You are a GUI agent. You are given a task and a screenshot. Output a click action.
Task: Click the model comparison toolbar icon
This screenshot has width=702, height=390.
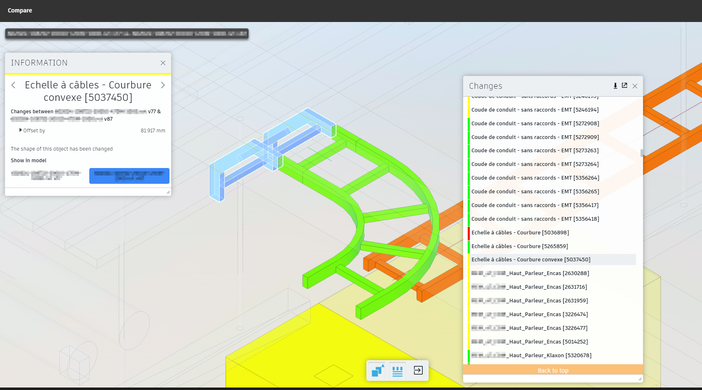coord(378,370)
